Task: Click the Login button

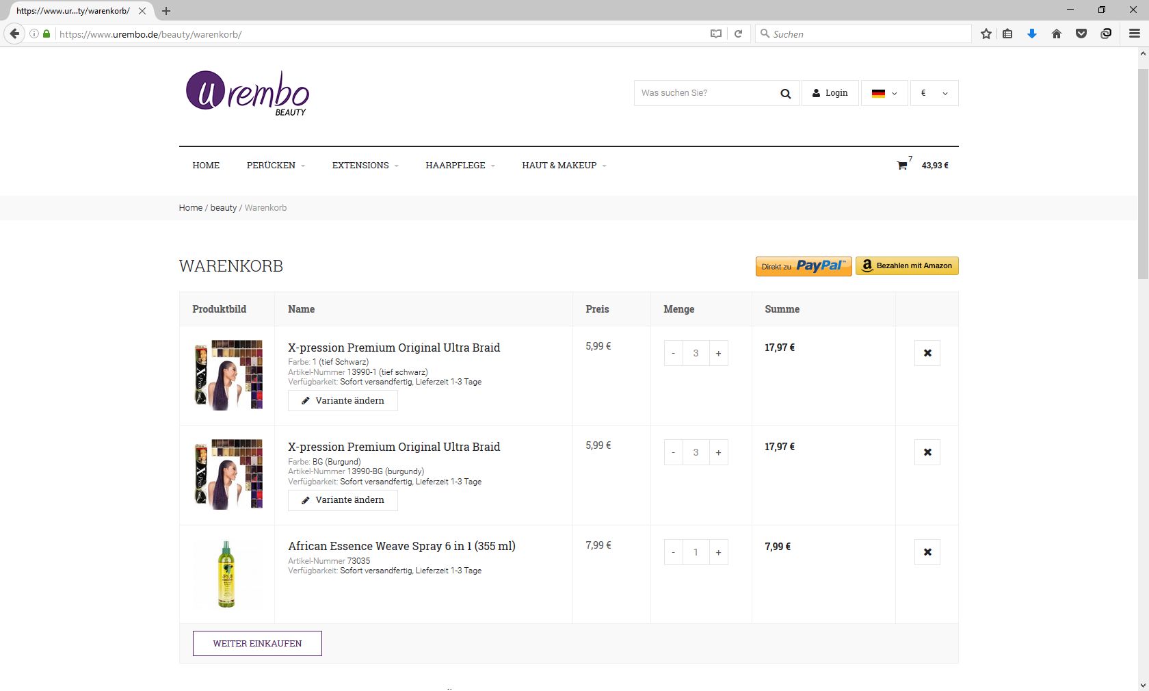Action: tap(830, 93)
